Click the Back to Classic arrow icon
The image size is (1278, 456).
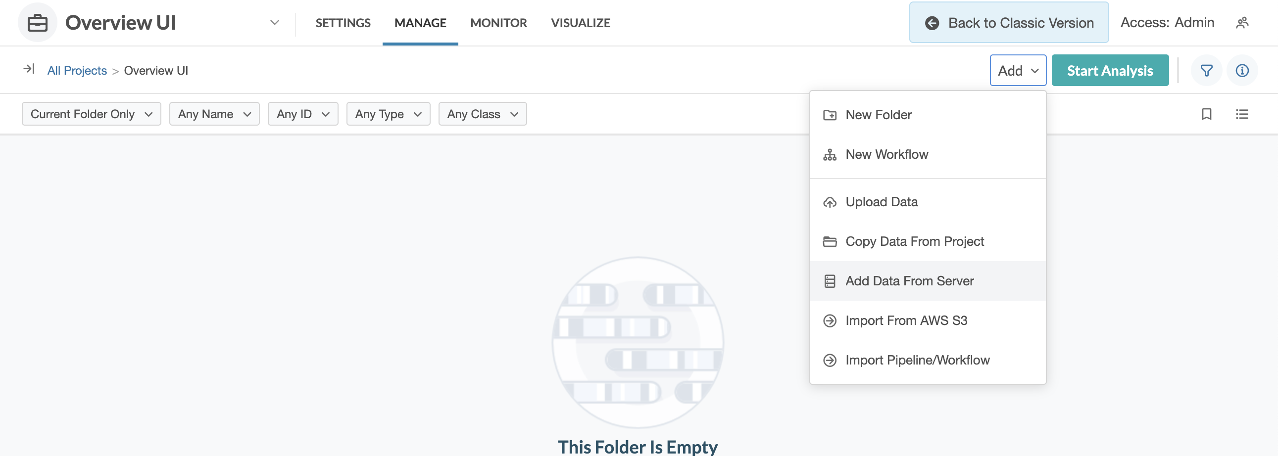coord(932,23)
